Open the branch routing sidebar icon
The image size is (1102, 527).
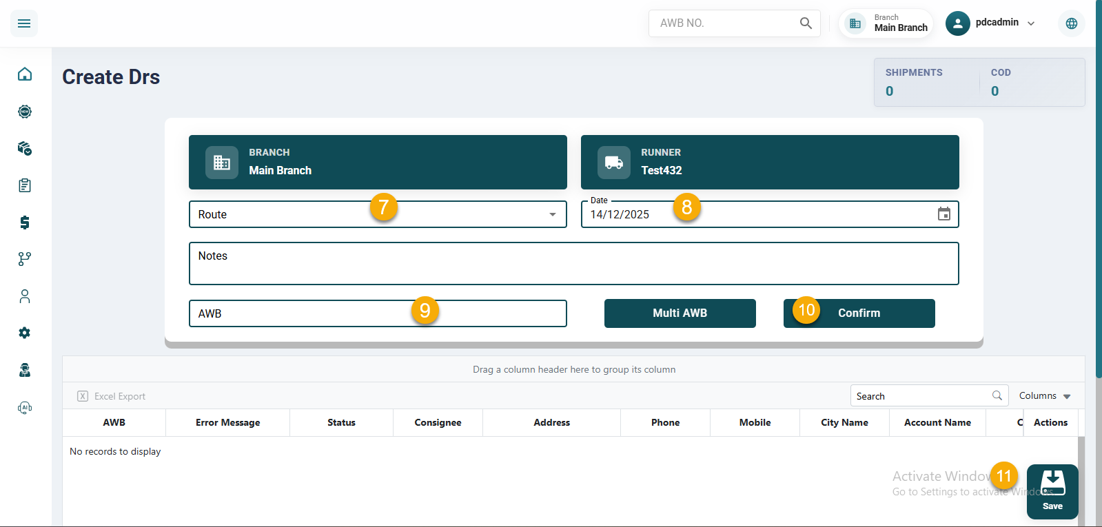tap(25, 259)
